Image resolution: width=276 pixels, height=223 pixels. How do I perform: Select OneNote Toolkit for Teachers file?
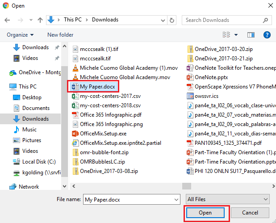pos(231,68)
